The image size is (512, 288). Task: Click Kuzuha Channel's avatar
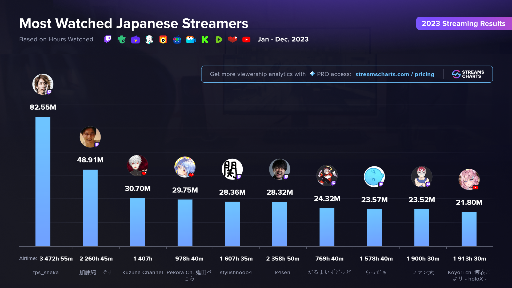[x=137, y=165]
